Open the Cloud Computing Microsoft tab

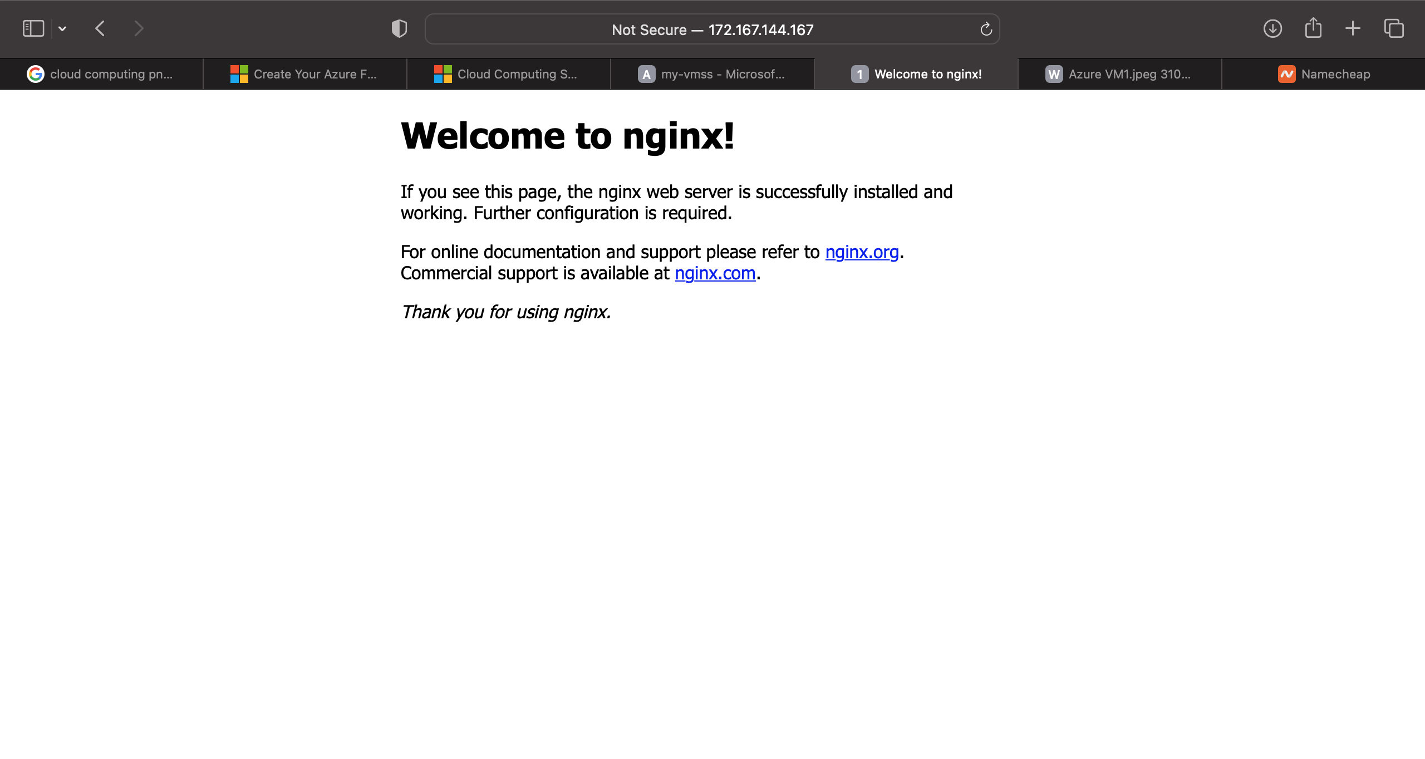(x=508, y=74)
